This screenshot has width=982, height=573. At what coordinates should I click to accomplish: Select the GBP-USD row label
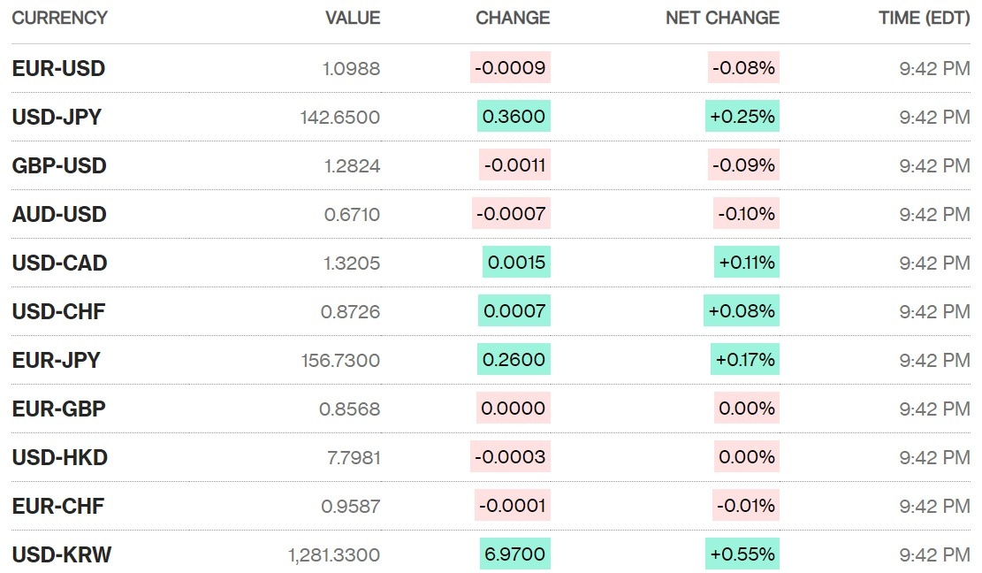[x=59, y=165]
